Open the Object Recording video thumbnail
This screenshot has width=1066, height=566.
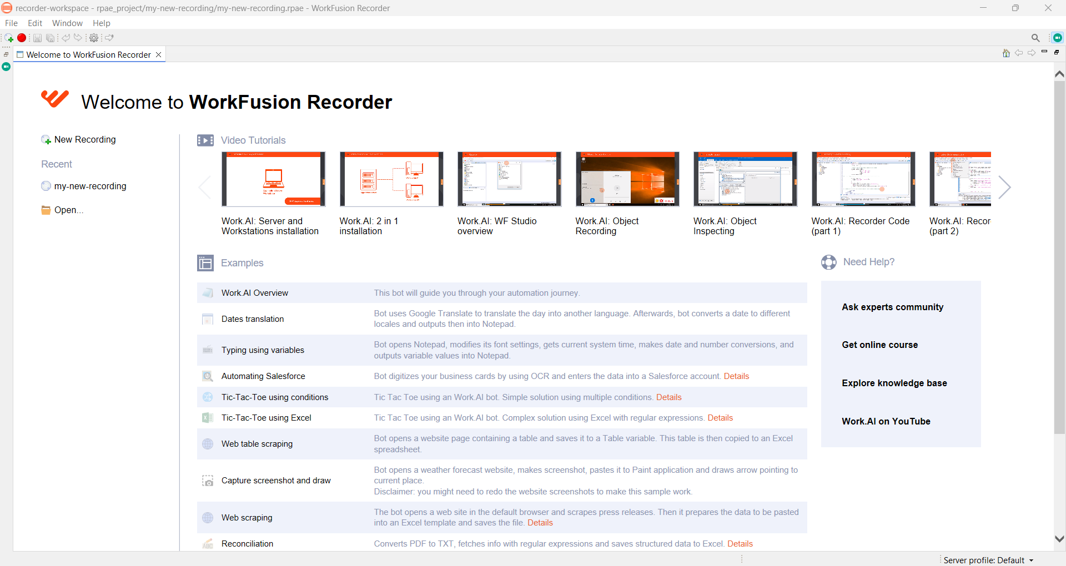(x=627, y=179)
